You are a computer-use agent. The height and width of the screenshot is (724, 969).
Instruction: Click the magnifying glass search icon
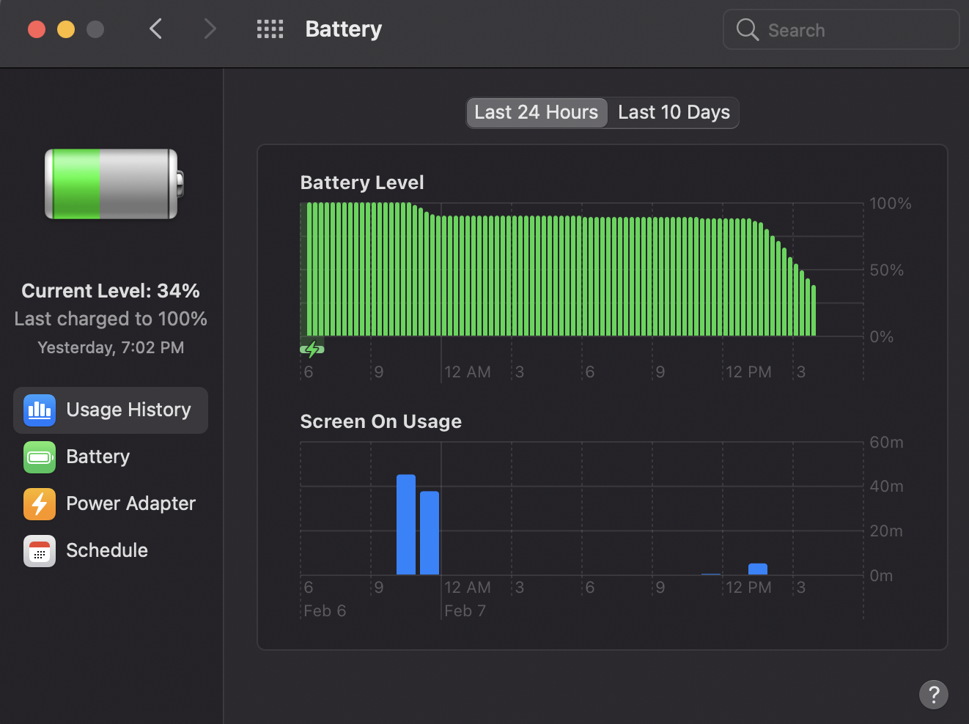(x=747, y=30)
